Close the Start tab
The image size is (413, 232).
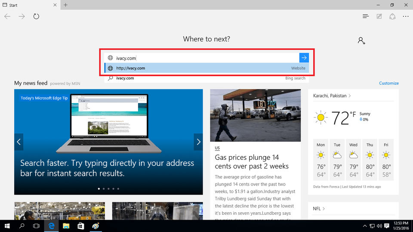[55, 5]
